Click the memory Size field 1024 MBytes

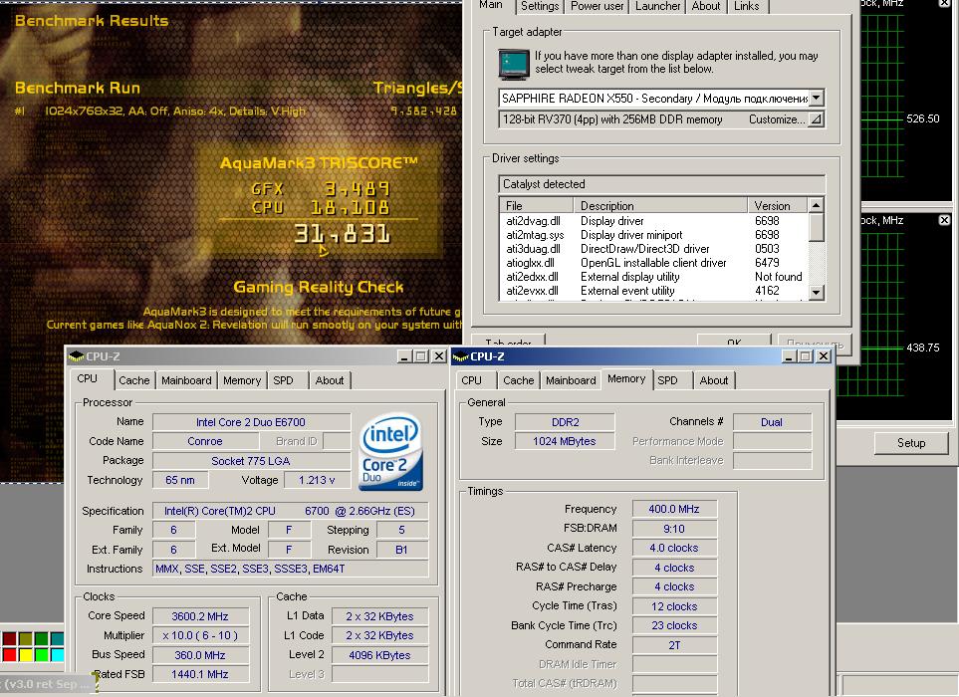point(565,441)
